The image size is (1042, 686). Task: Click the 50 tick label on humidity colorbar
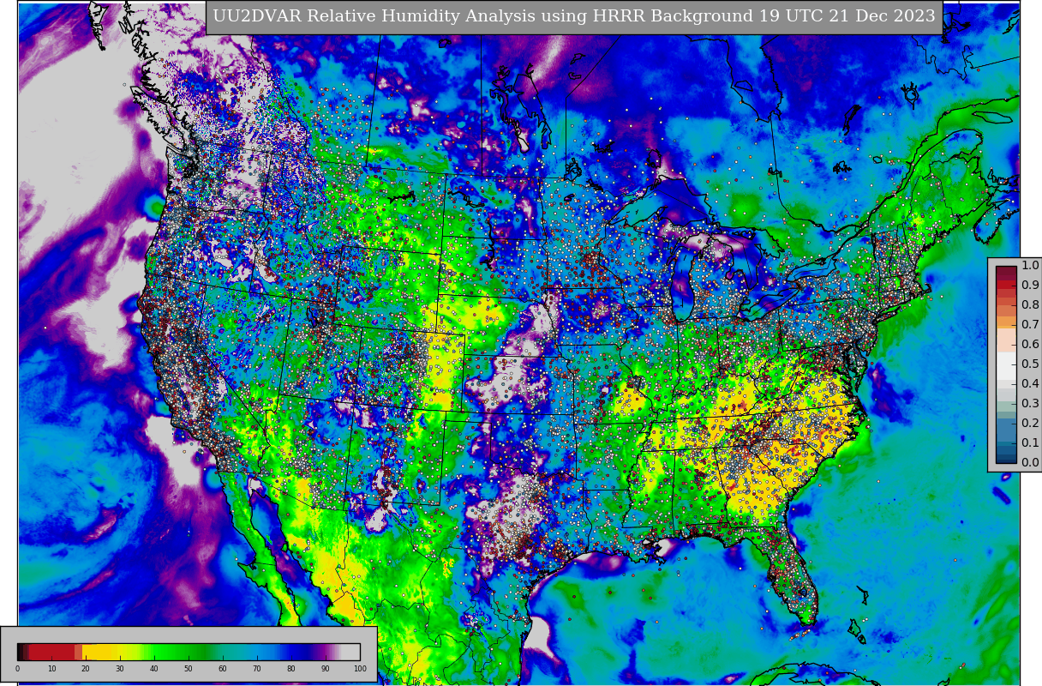pyautogui.click(x=189, y=669)
